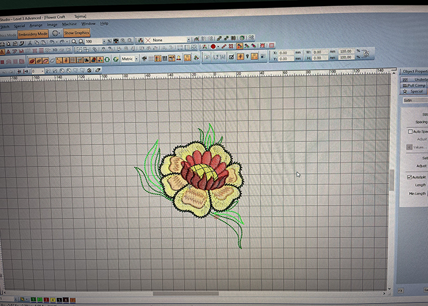Image resolution: width=428 pixels, height=306 pixels.
Task: Open the Arrange menu
Action: 36,25
